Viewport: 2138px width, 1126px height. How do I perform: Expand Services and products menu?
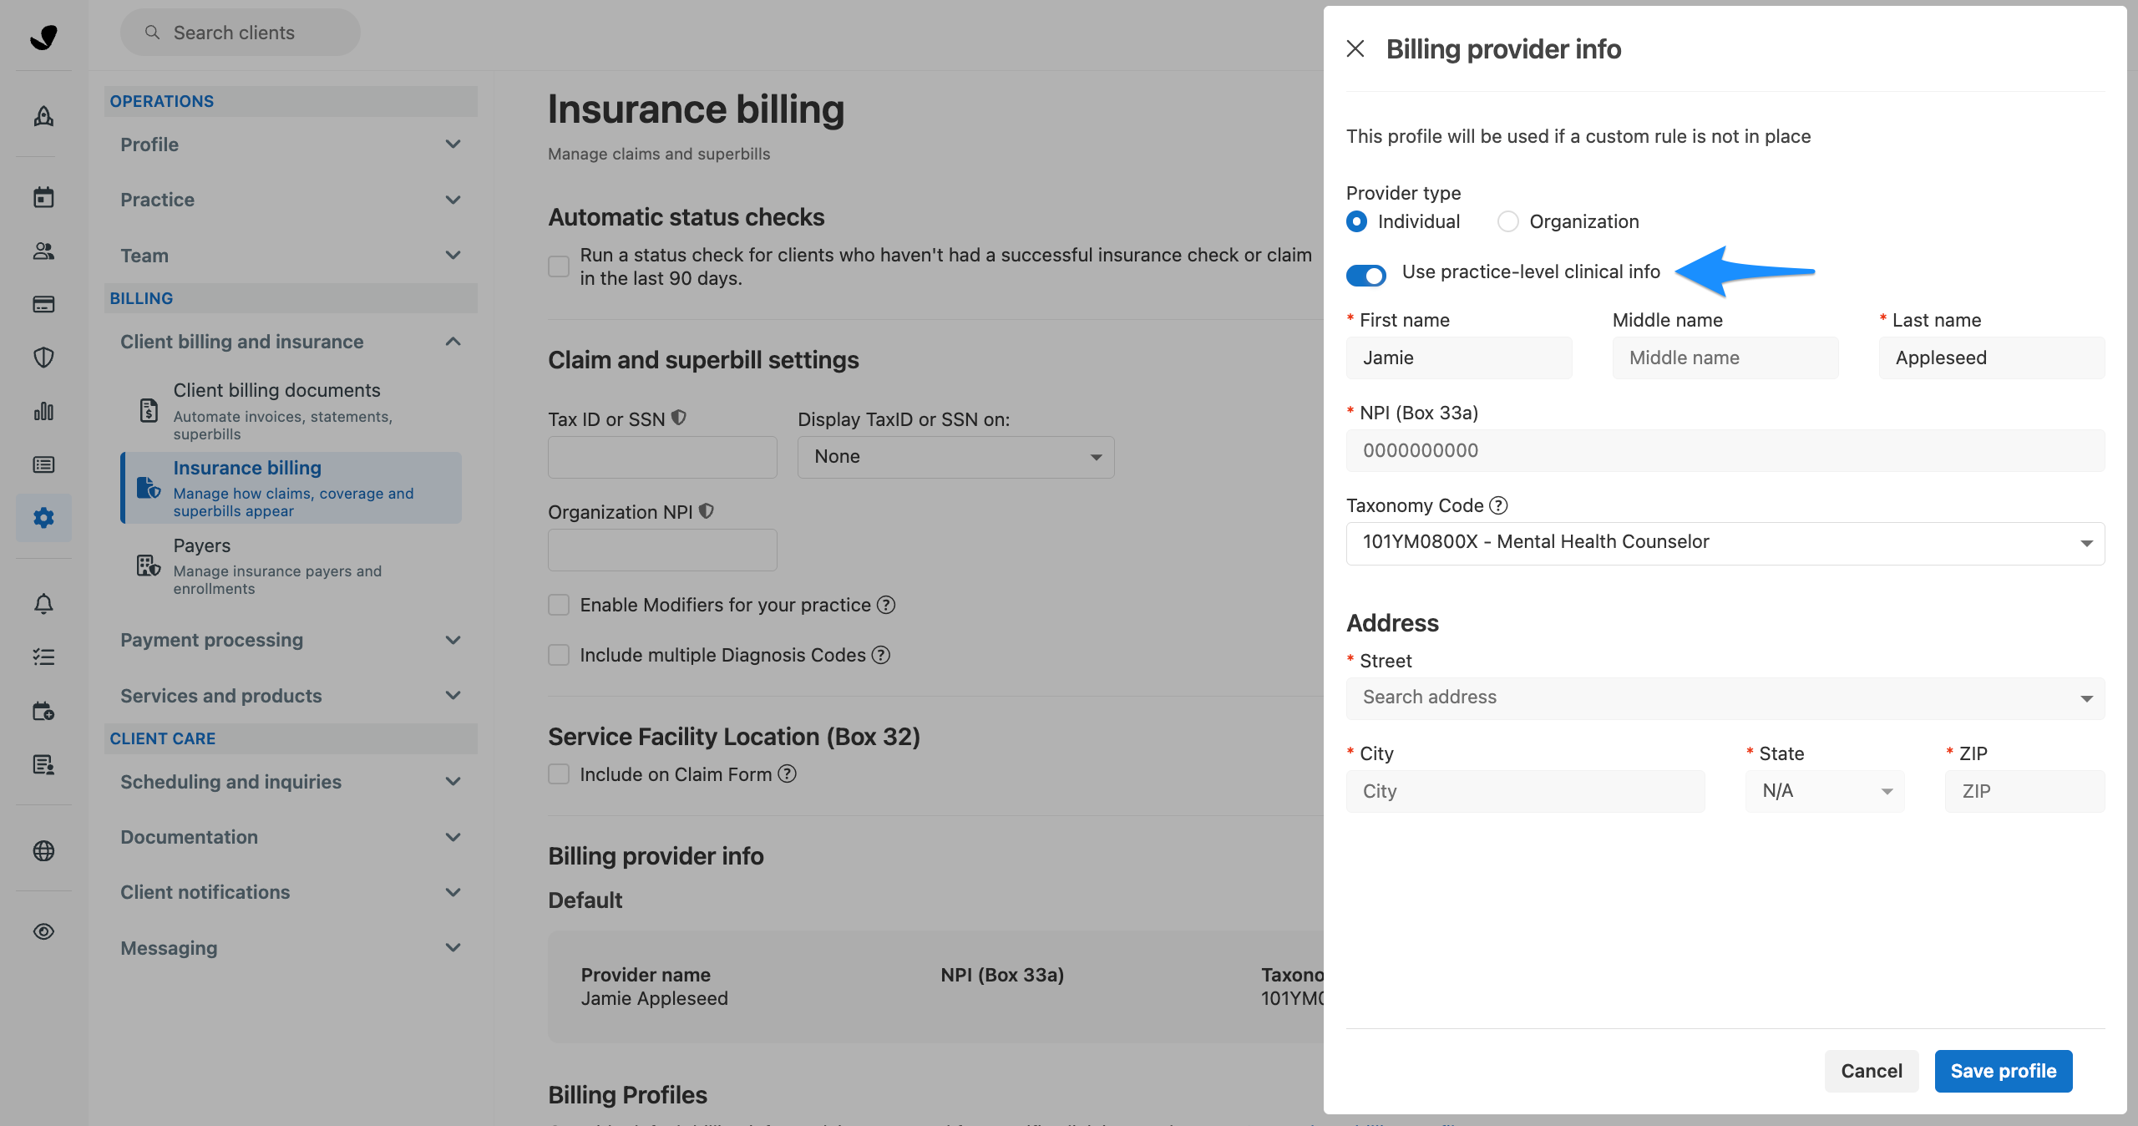pos(291,696)
